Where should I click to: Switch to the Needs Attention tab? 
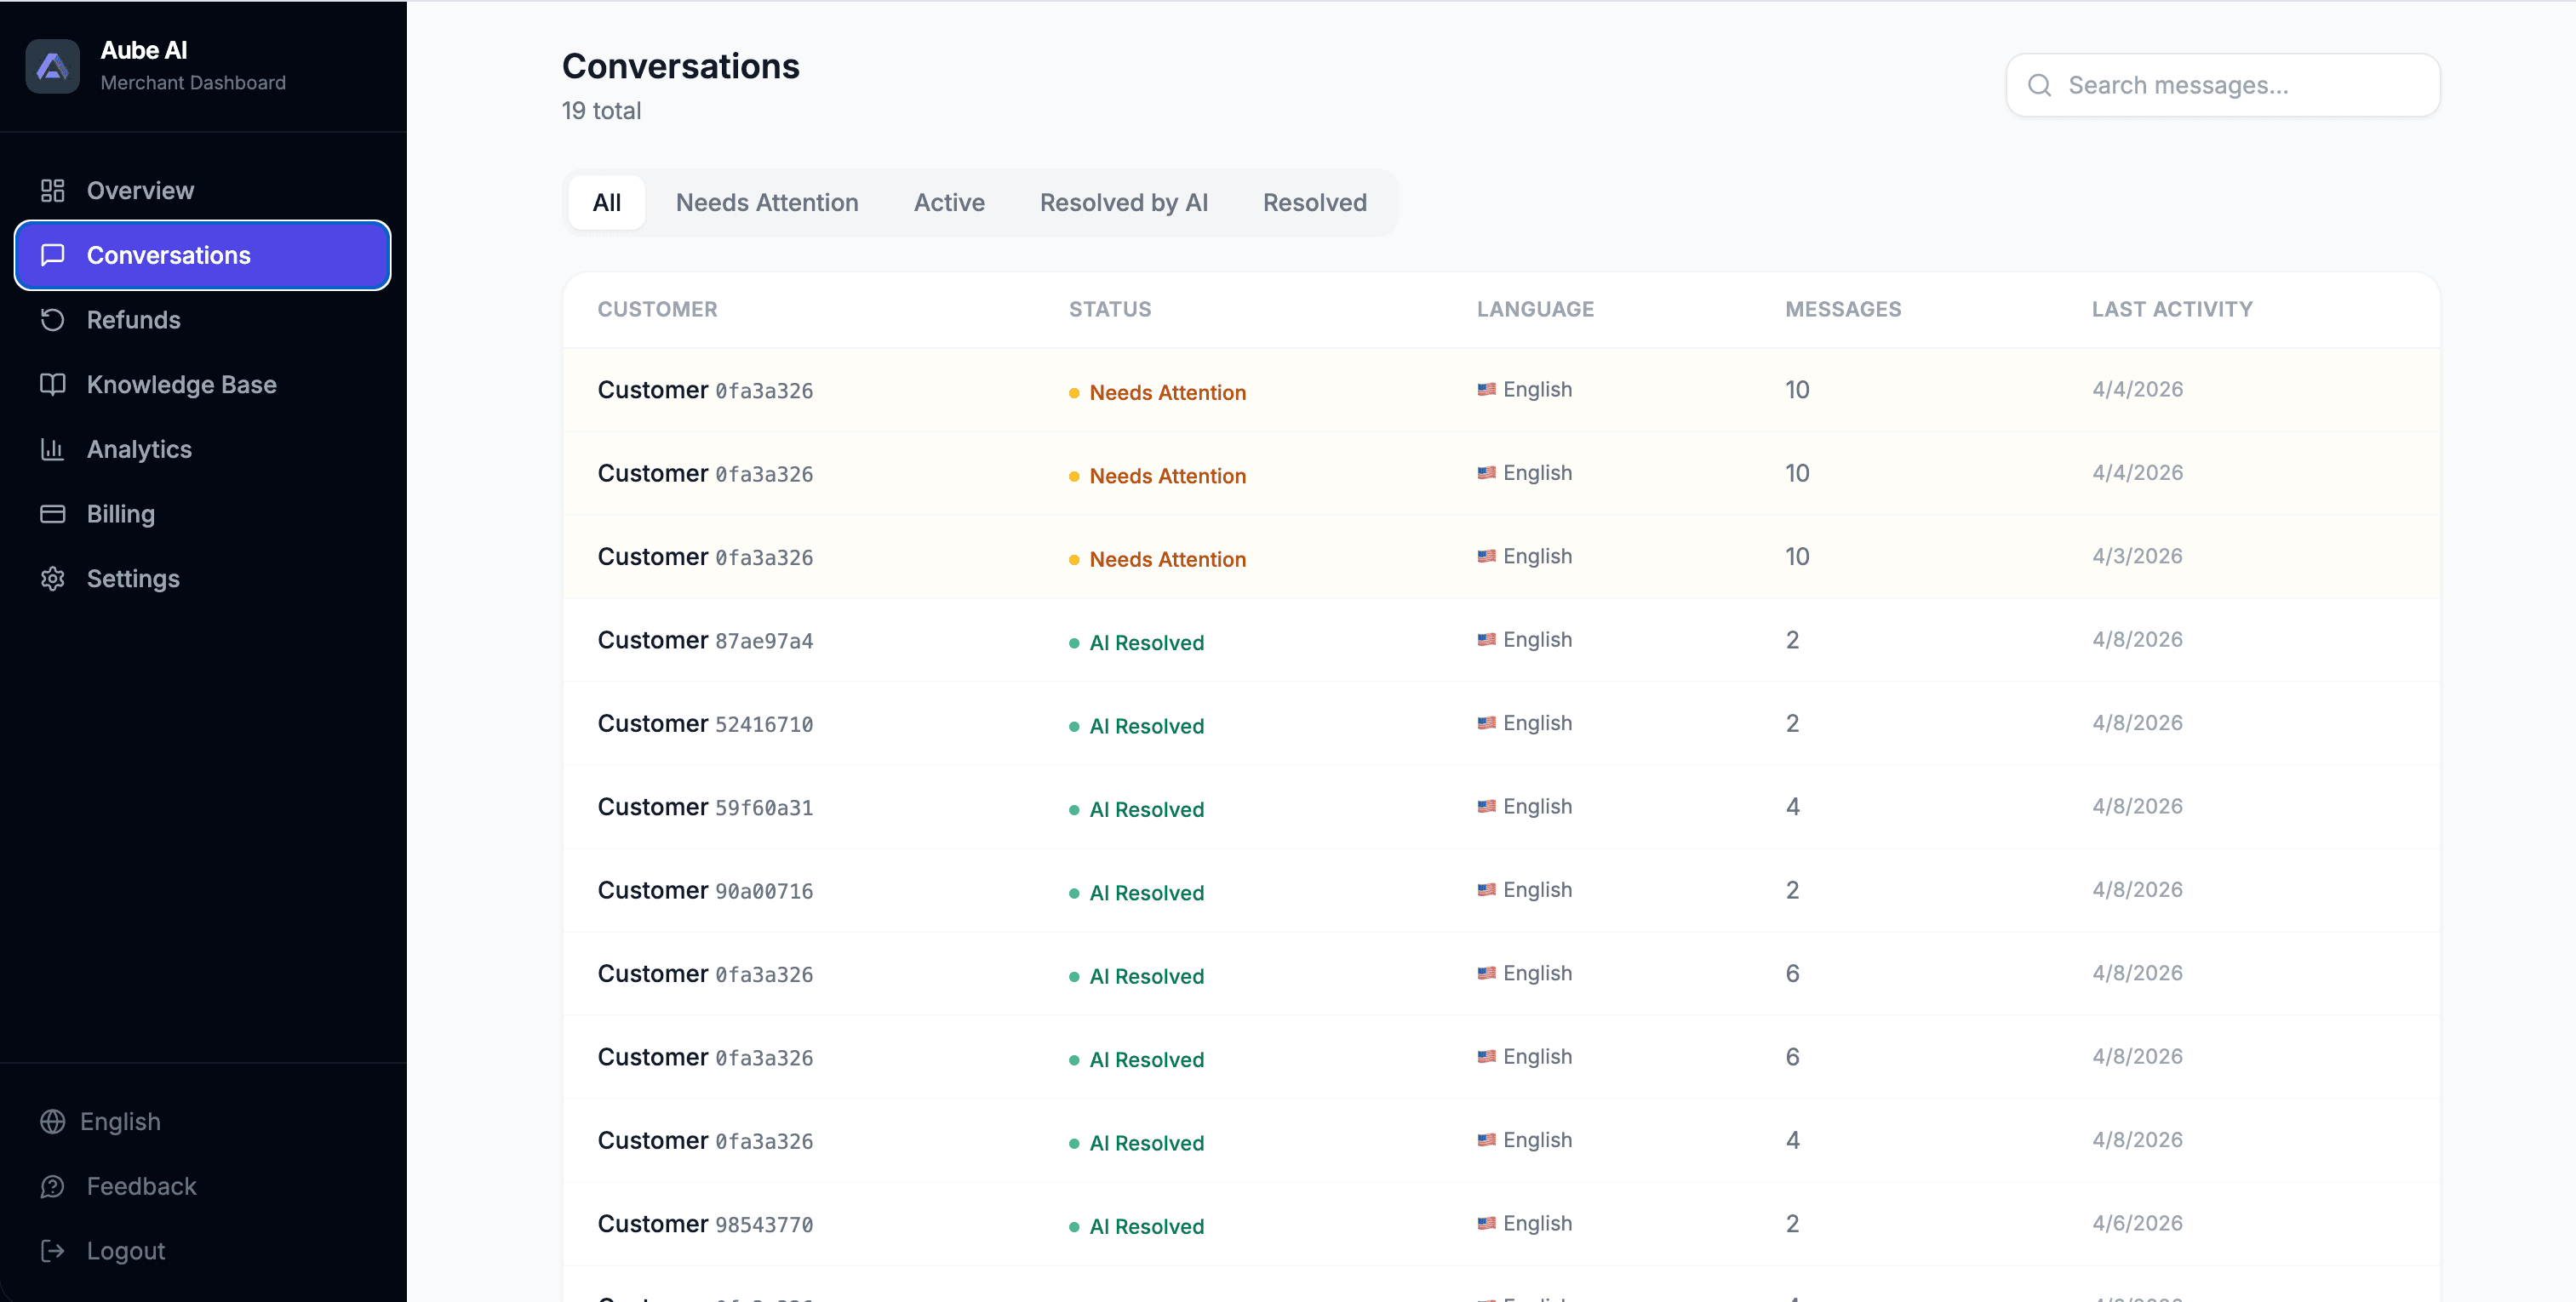pos(767,203)
